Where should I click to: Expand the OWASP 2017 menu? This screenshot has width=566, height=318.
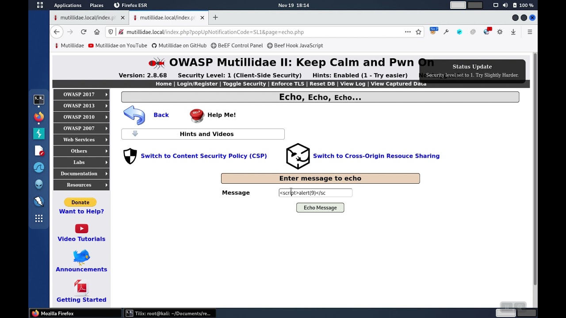tap(81, 94)
